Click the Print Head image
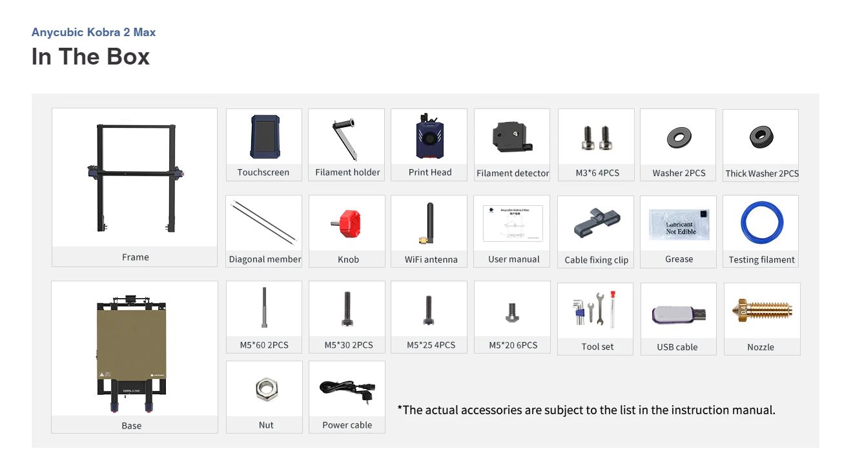853x471 pixels. (x=429, y=137)
